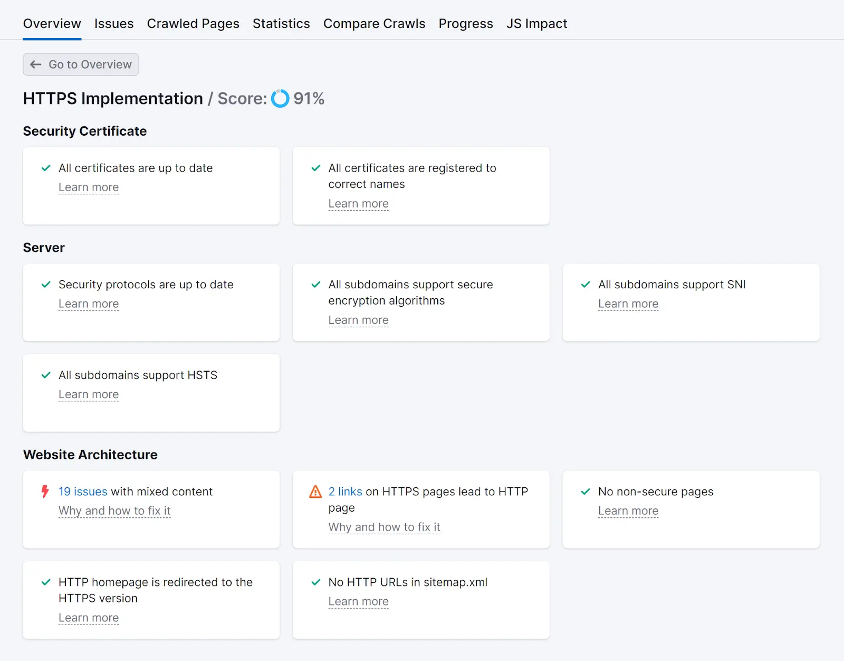Open the Compare Crawls tab
This screenshot has height=661, width=844.
(x=374, y=23)
